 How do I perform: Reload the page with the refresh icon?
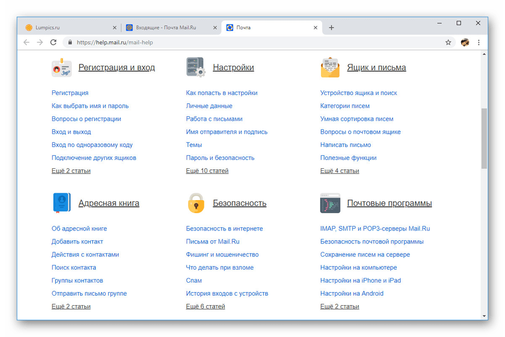pos(53,42)
